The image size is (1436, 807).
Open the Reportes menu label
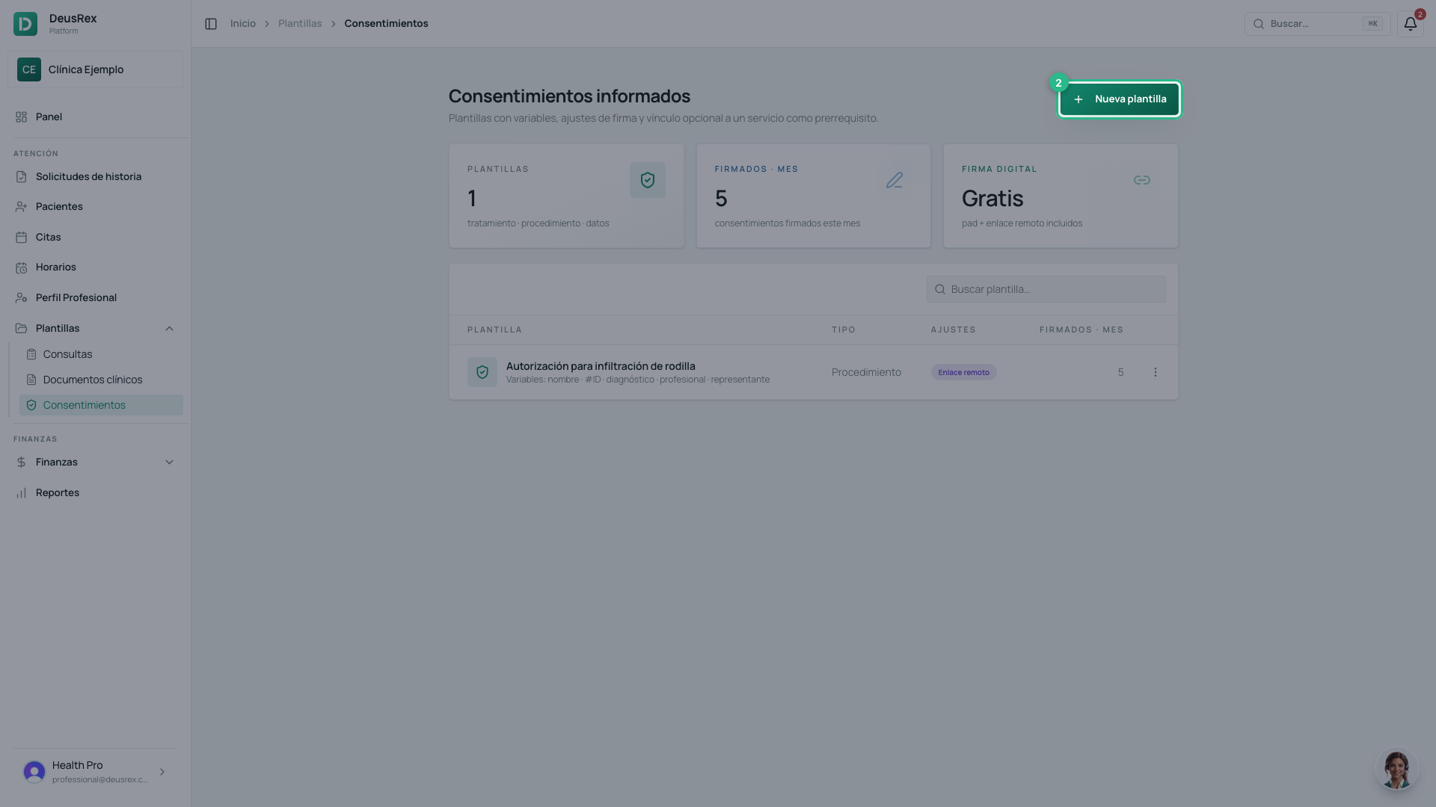pos(58,493)
